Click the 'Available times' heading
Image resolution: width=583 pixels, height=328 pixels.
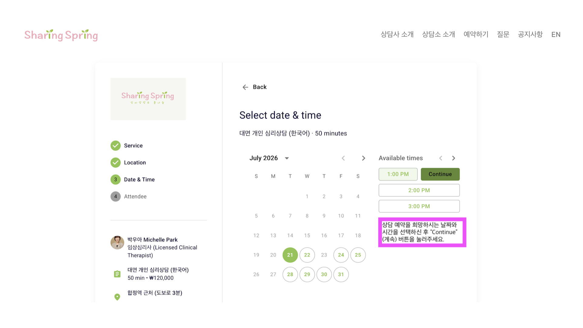pos(401,158)
